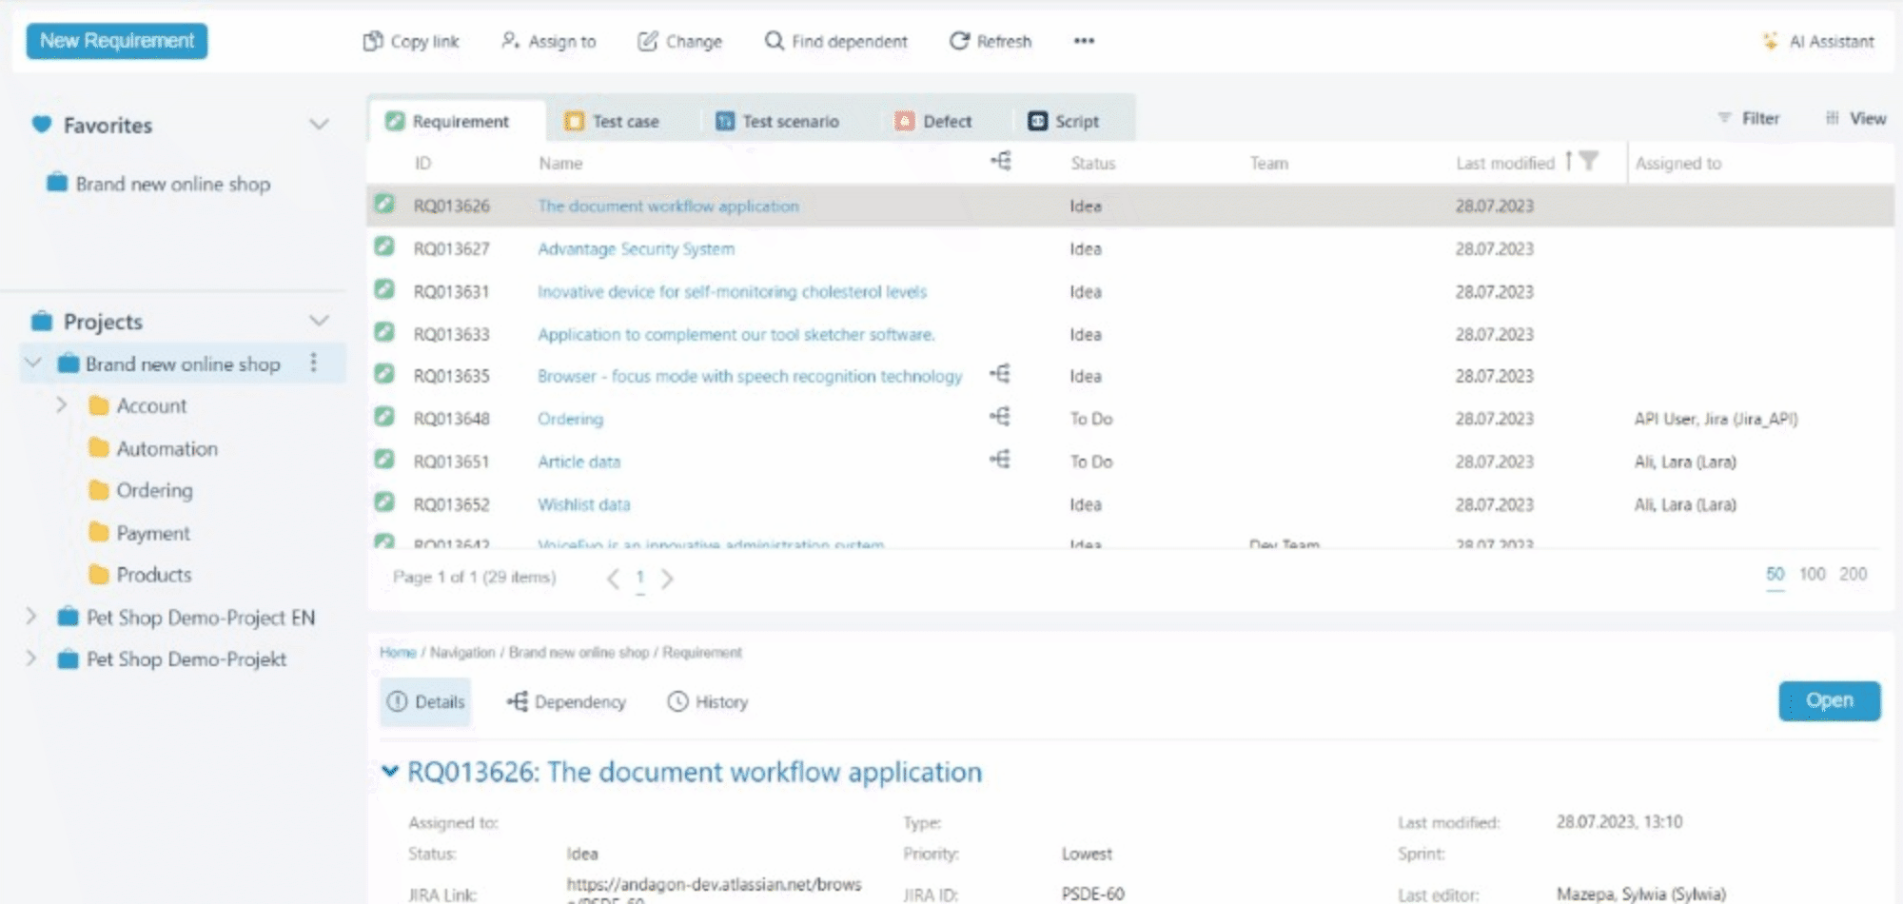Click the dependency icon in Ordering row
1903x904 pixels.
tap(1000, 417)
